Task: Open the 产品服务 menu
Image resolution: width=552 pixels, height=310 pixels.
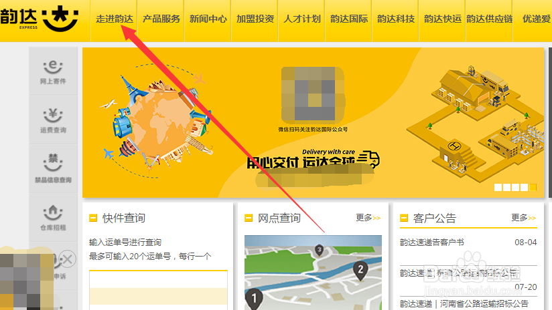Action: tap(161, 19)
